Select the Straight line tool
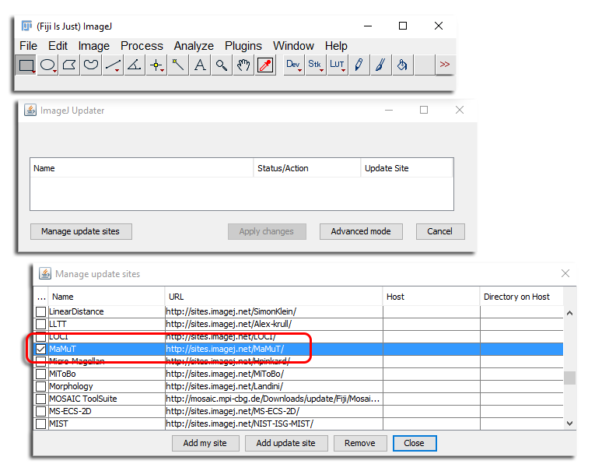This screenshot has width=595, height=471. [x=113, y=65]
